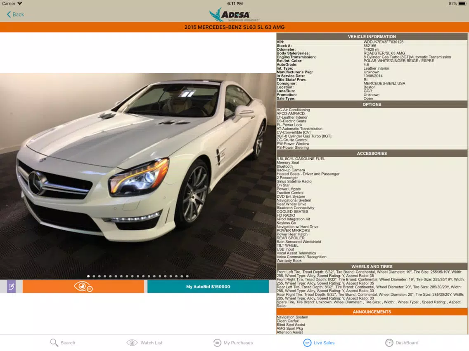Click the Vehicle Information header
The image size is (469, 351).
tap(372, 36)
